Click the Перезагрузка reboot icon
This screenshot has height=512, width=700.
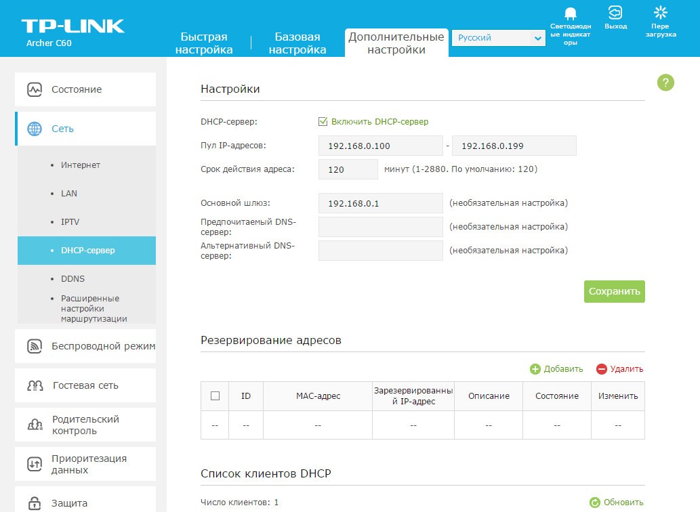[x=660, y=12]
